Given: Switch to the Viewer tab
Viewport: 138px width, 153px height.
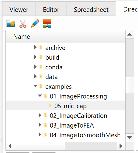Looking at the screenshot, I should point(19,10).
